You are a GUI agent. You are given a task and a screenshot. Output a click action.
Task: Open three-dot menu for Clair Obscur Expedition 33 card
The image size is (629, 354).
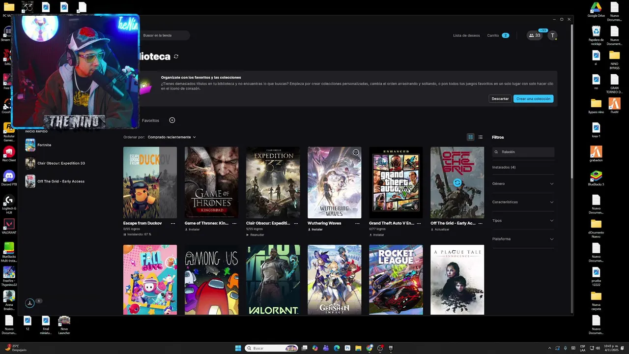click(296, 223)
